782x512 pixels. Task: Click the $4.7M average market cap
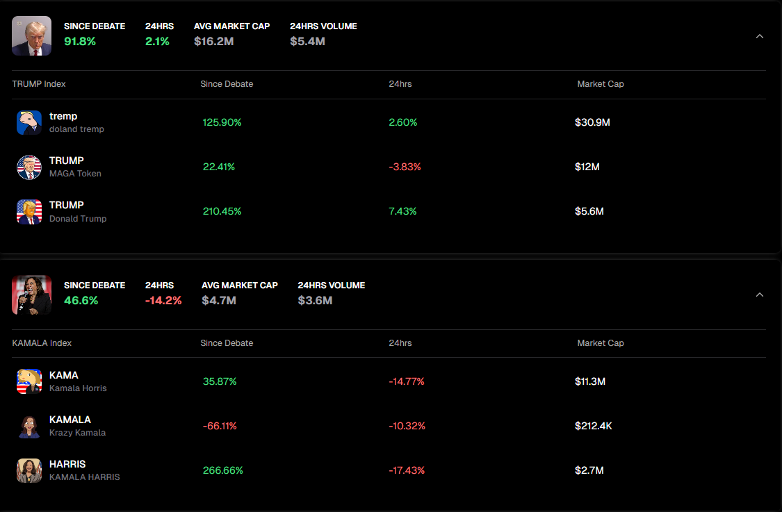[219, 301]
